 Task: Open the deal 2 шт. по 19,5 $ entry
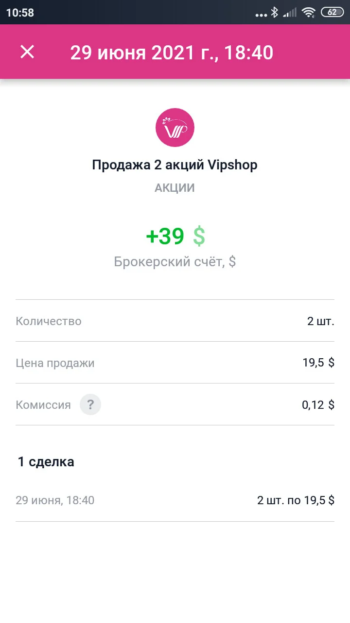[x=175, y=500]
